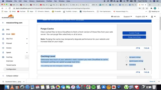Screen dimensions: 161x90
Task: Click the Custom Purge button
Action: click(134, 33)
